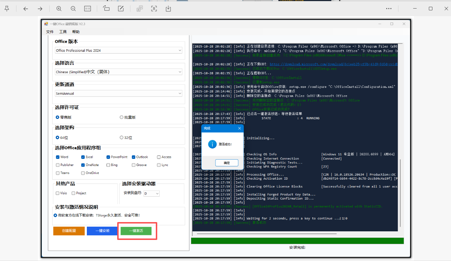The width and height of the screenshot is (451, 261).
Task: Click the 激活成功! message text in the dialog
Action: [225, 144]
